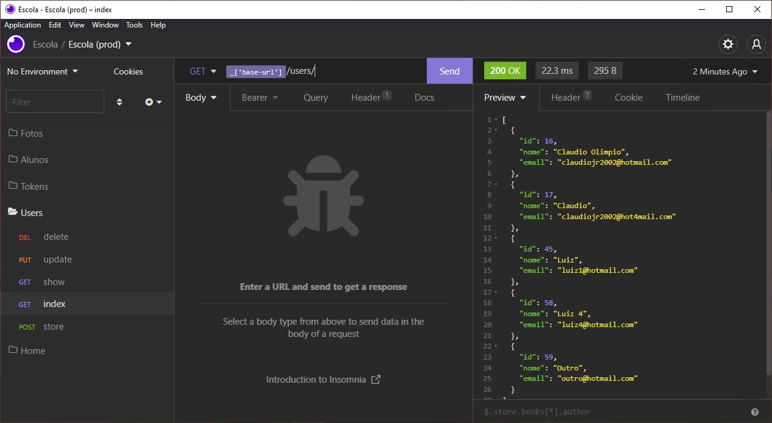Click the outro@hotmail.com email value

click(x=598, y=378)
